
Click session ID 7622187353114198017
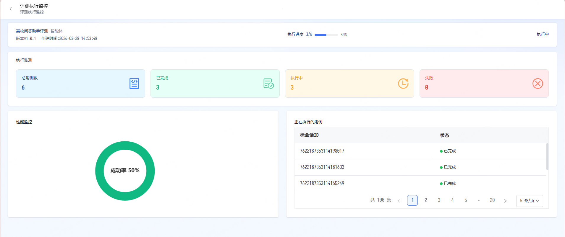(x=322, y=151)
